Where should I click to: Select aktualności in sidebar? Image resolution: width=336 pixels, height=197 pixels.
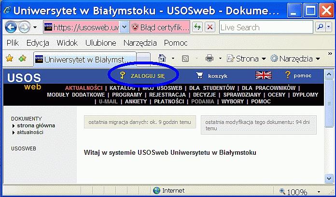[30, 133]
